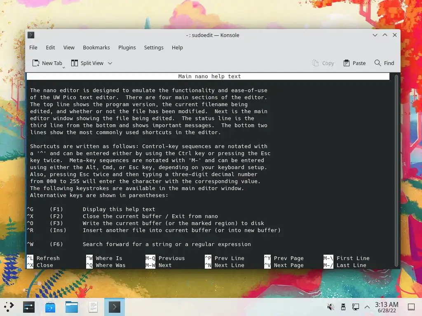Image resolution: width=422 pixels, height=316 pixels.
Task: Open the Settings menu
Action: click(x=154, y=48)
